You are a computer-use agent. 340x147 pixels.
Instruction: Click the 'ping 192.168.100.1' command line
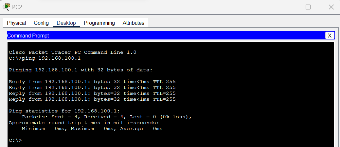[45, 58]
